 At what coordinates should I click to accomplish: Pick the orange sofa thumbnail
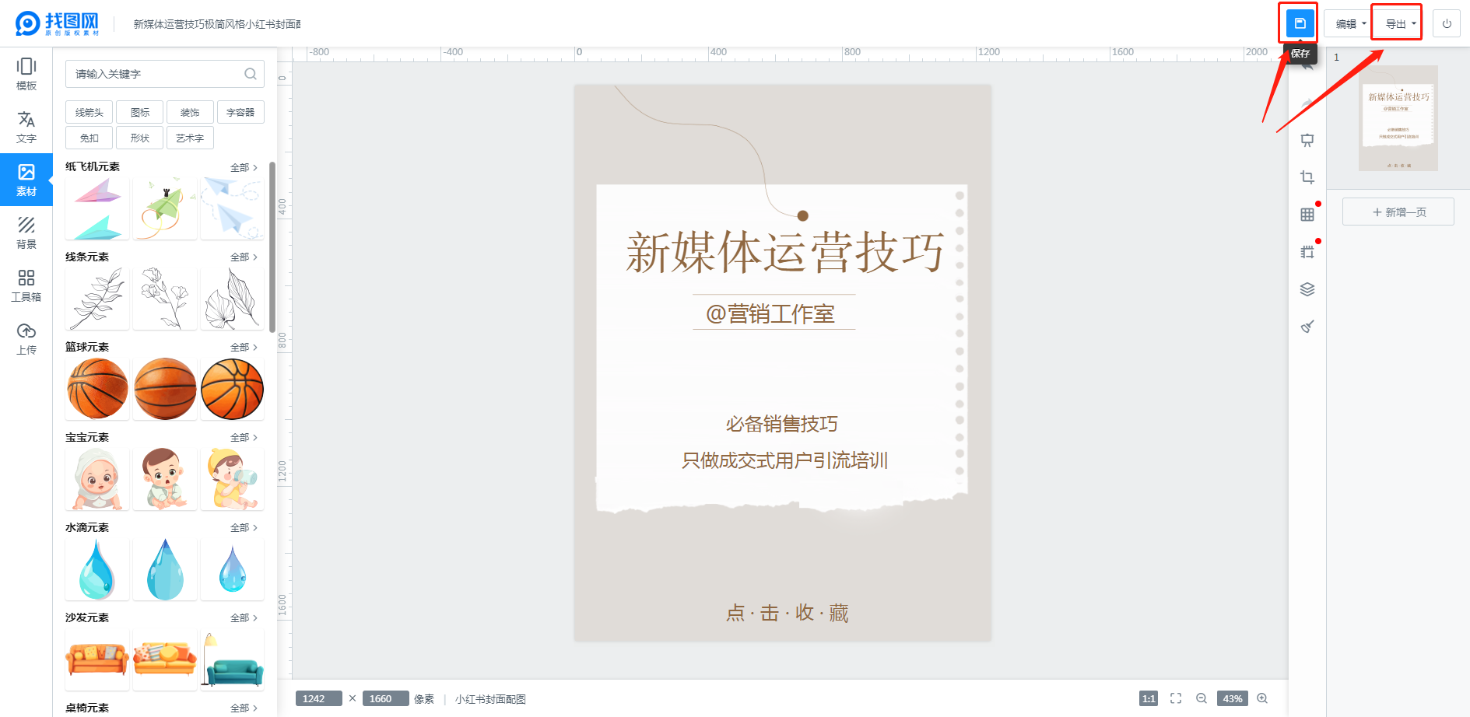97,659
